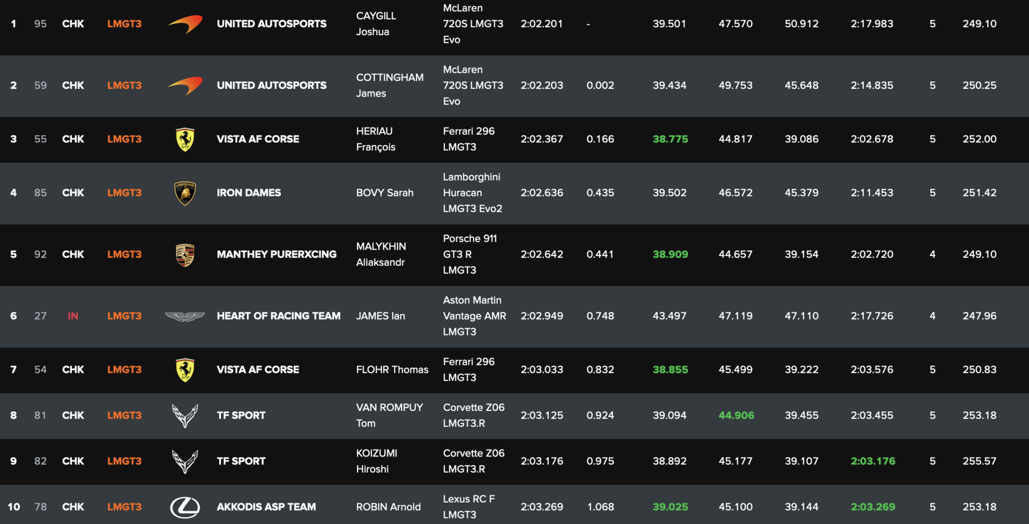Click the Porsche crest for Manthey PureRxcing
Viewport: 1029px width, 524px height.
pyautogui.click(x=185, y=254)
